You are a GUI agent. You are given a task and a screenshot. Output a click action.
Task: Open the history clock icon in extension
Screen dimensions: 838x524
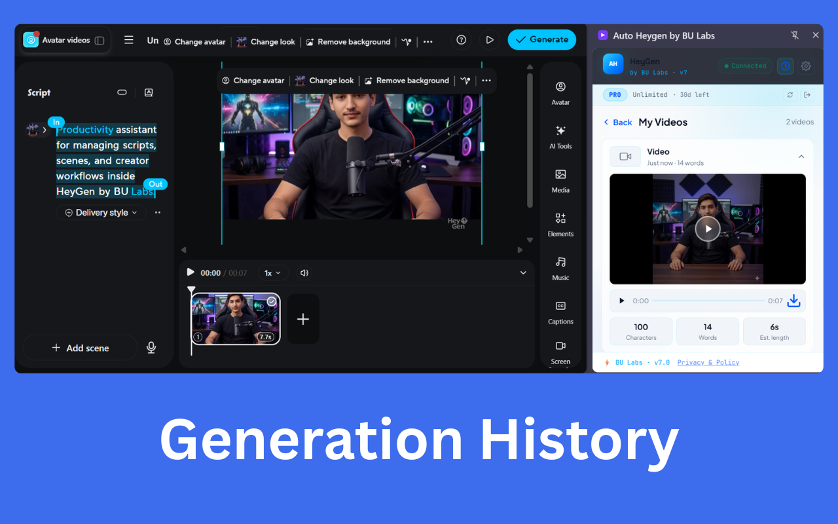[786, 65]
